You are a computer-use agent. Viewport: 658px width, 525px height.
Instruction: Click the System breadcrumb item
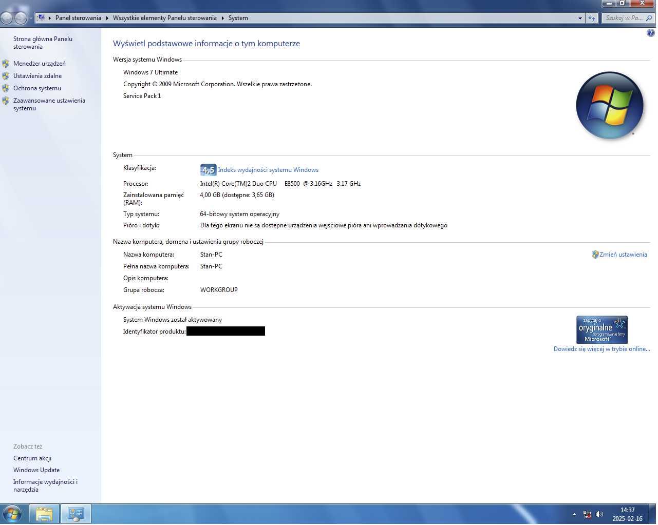pyautogui.click(x=238, y=18)
